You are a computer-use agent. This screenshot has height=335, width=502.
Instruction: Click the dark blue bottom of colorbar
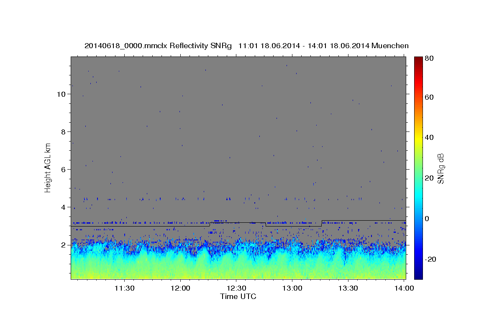[x=418, y=276]
